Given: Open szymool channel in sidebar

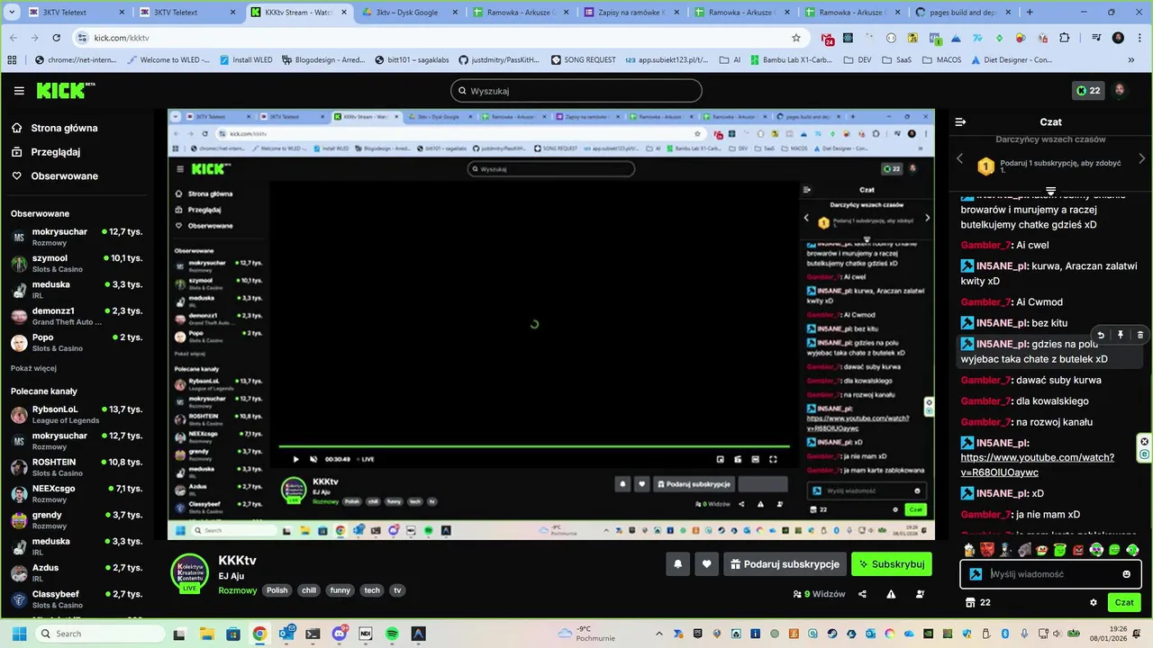Looking at the screenshot, I should [77, 263].
